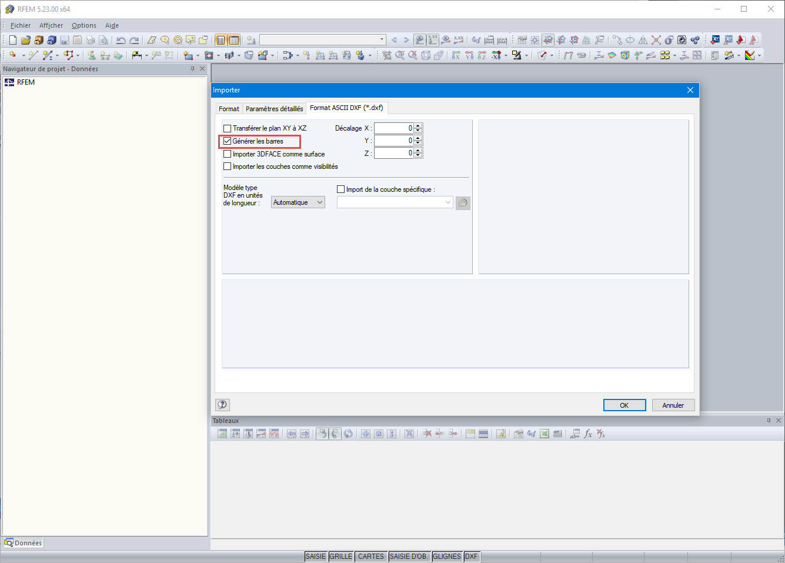Screen dimensions: 785x563
Task: Close the Importer dialog
Action: 690,90
